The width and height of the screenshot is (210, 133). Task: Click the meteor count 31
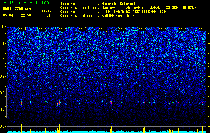tap(48, 15)
